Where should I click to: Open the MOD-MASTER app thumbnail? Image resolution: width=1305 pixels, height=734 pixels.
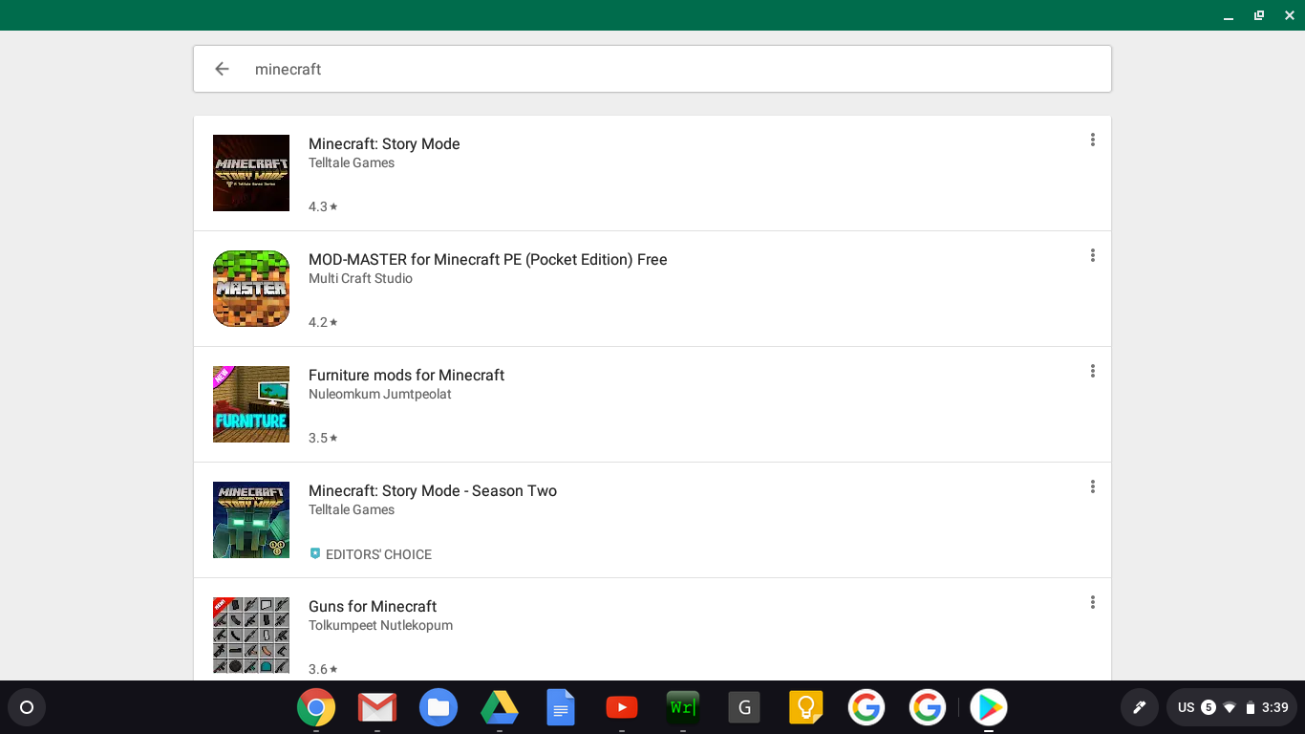pyautogui.click(x=251, y=289)
